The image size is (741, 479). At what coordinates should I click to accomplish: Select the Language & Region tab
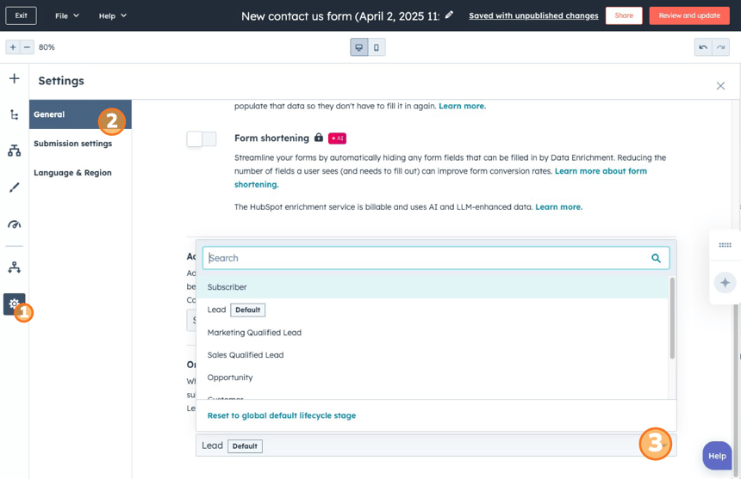coord(72,173)
